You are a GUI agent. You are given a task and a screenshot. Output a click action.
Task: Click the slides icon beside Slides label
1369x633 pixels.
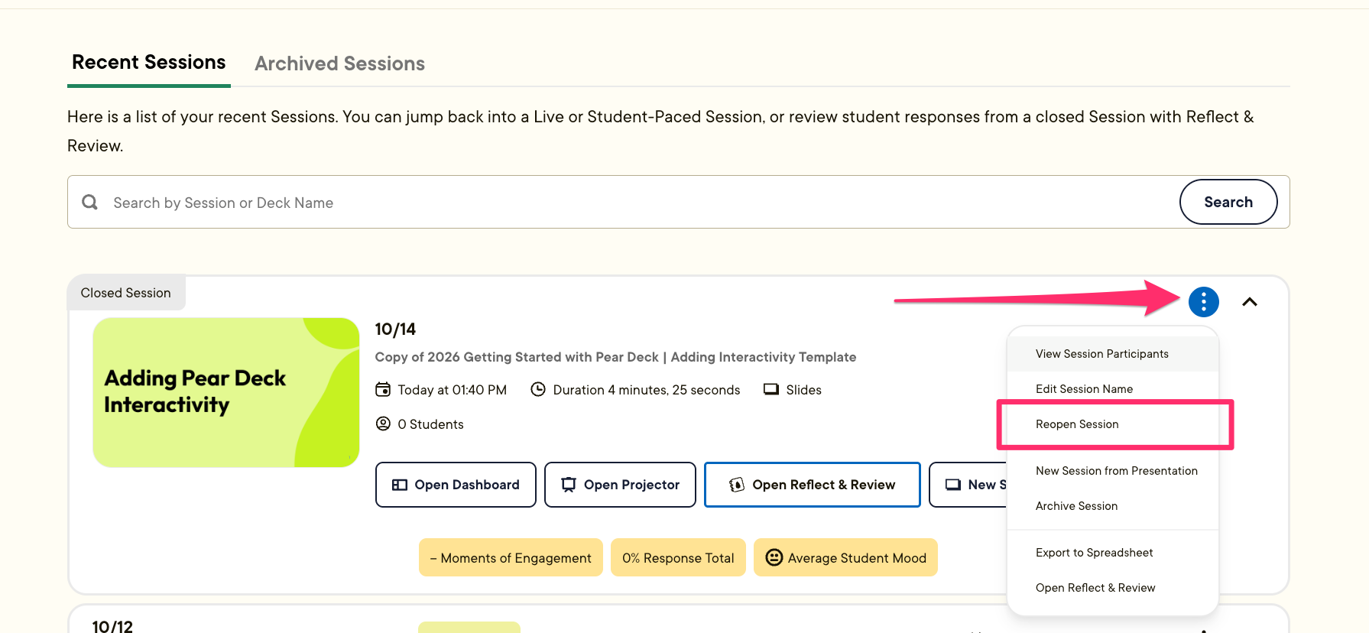(x=771, y=389)
